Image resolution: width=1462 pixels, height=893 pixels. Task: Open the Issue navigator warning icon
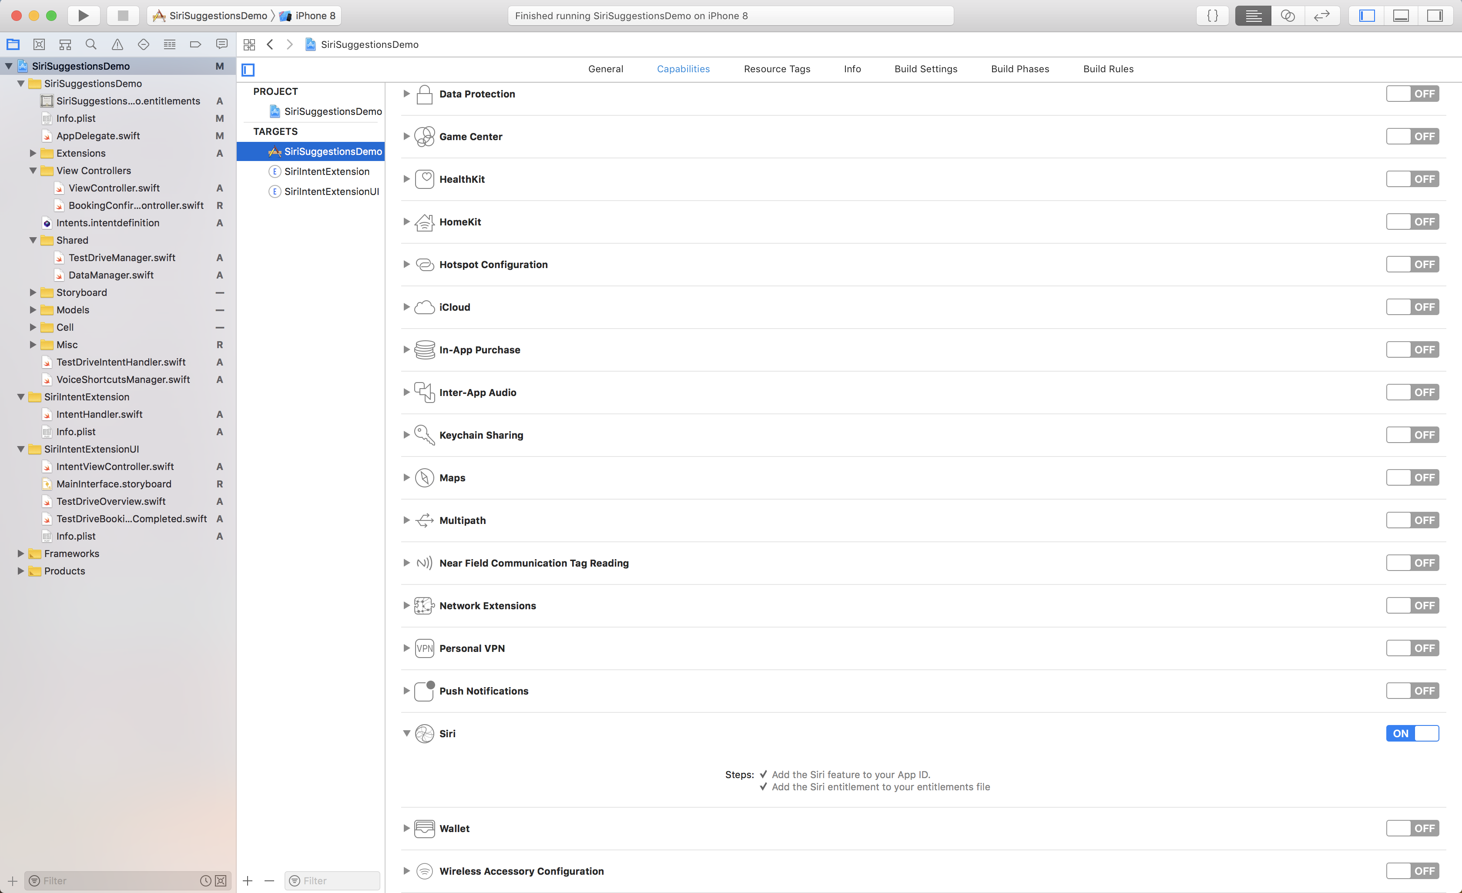tap(117, 44)
